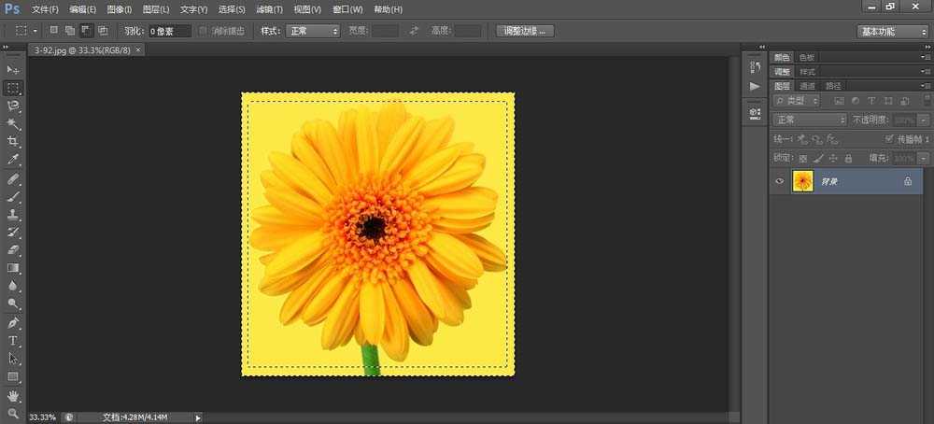Open the 基本功能 workspace dropdown
Screen dimensions: 934x424
(892, 31)
